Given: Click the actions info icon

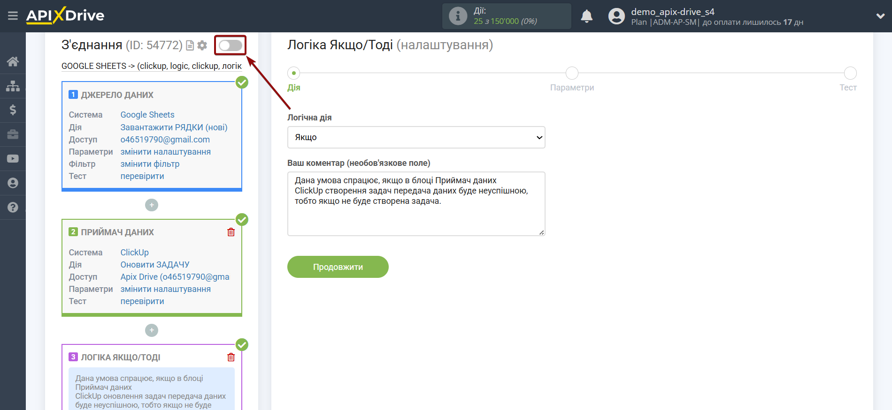Looking at the screenshot, I should click(x=458, y=16).
